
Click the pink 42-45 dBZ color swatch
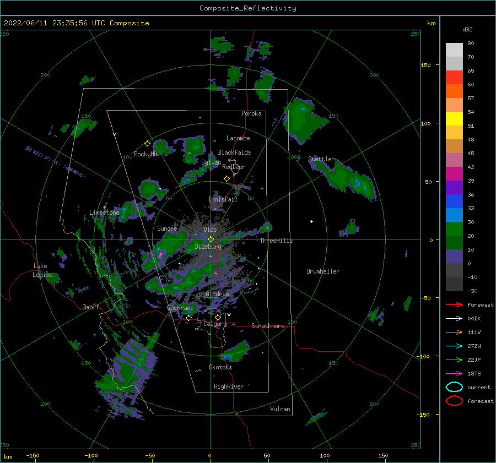[x=454, y=160]
